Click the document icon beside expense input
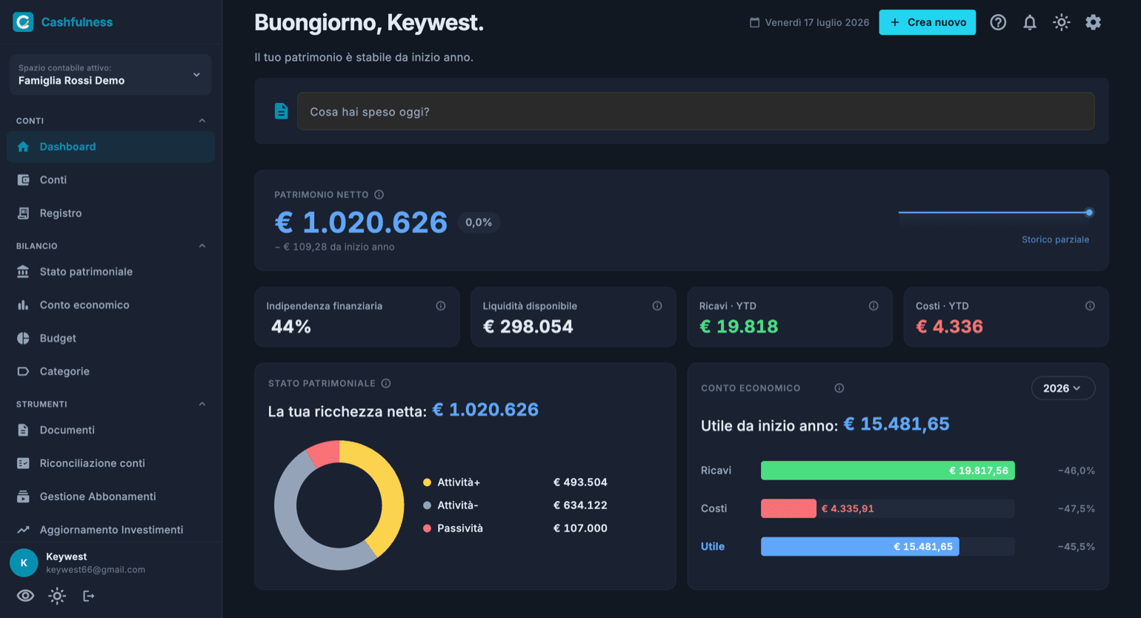This screenshot has width=1141, height=618. point(281,111)
